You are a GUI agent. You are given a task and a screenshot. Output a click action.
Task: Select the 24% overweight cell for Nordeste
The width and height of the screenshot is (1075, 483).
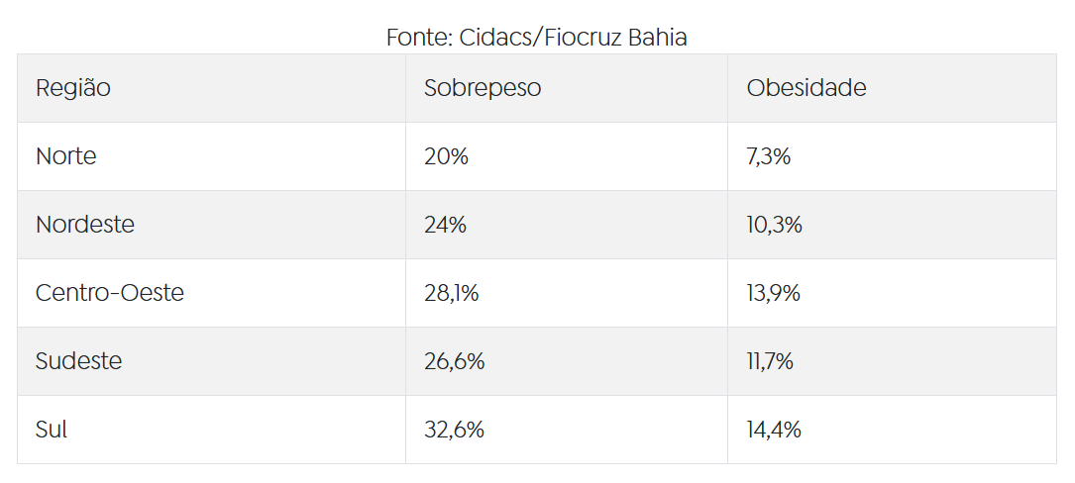(x=446, y=225)
